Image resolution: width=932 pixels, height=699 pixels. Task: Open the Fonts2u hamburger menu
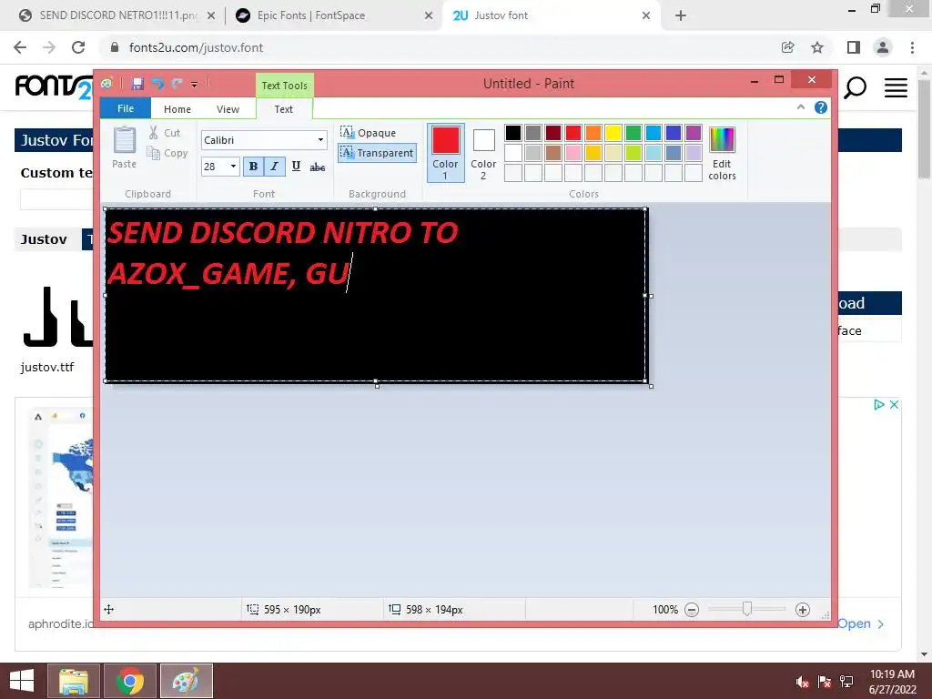coord(896,88)
